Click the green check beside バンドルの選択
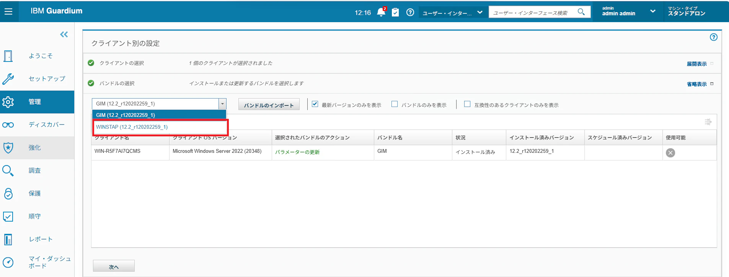 click(91, 83)
